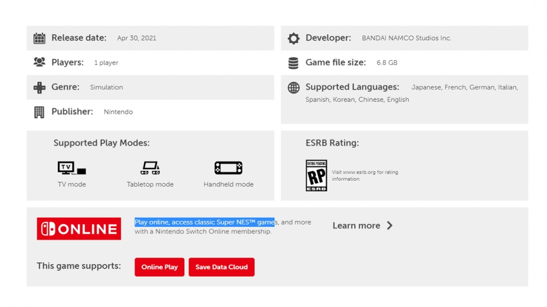Click the Apr 30, 2021 release date
This screenshot has height=307, width=547.
137,38
